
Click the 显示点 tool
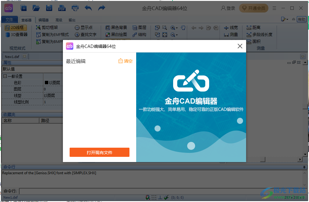tap(84, 27)
